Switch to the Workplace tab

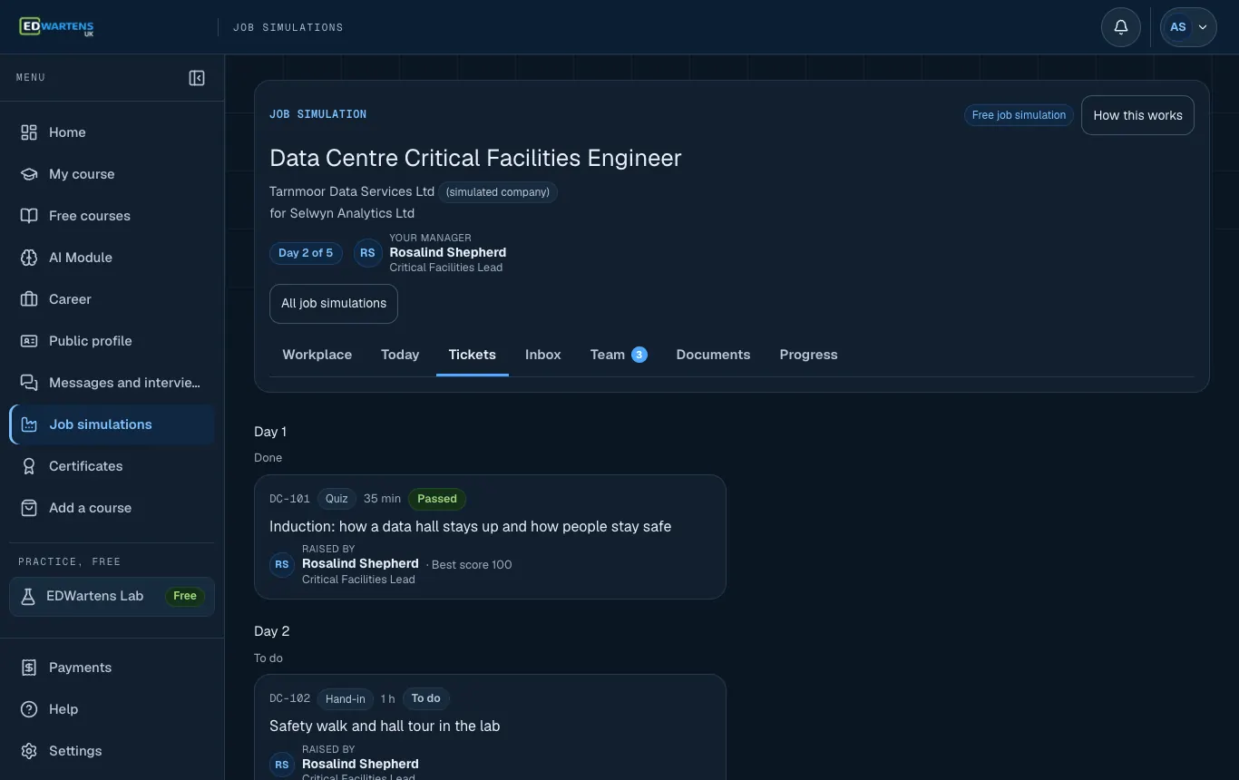click(317, 355)
